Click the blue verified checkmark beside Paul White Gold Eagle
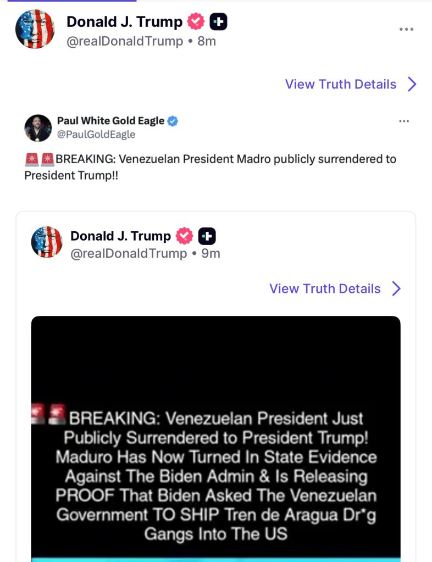 173,121
